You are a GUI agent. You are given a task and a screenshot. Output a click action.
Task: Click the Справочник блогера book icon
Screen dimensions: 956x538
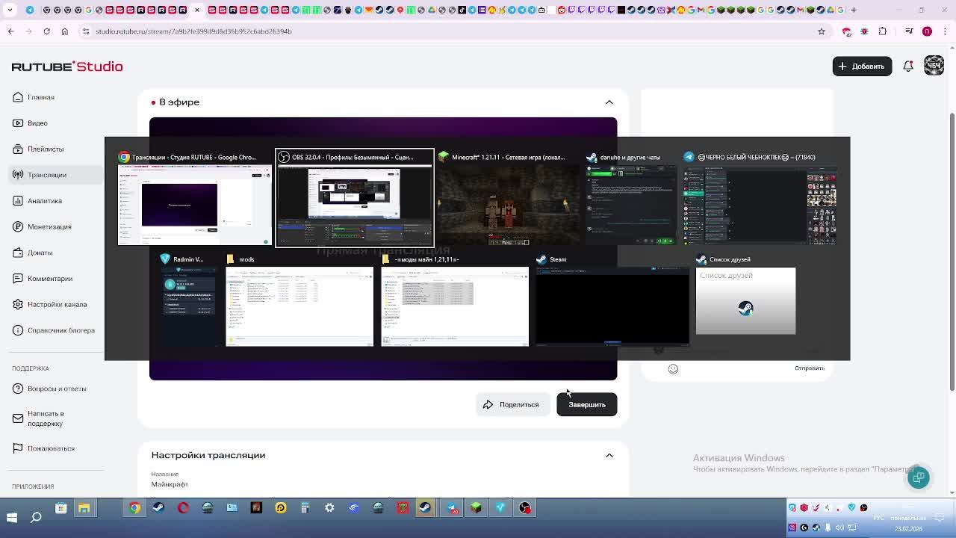[x=17, y=330]
